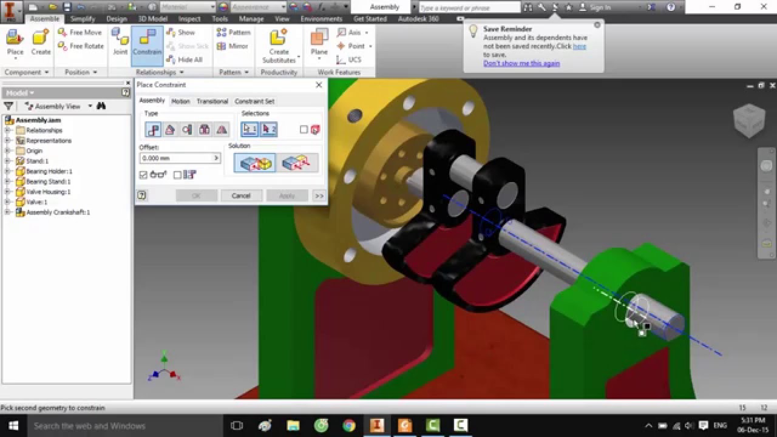777x437 pixels.
Task: Expand the Stand:1 node
Action: click(7, 161)
